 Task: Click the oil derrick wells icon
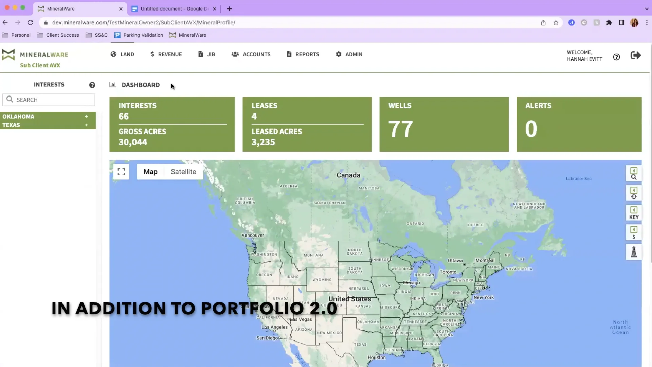[x=634, y=252]
